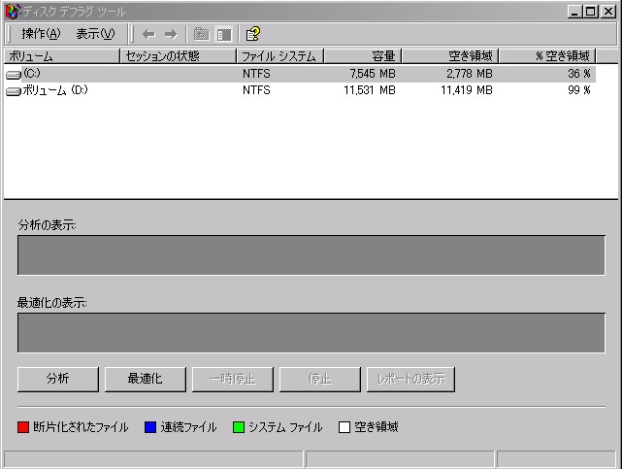Click the 一時停止 button
Image resolution: width=623 pixels, height=469 pixels.
[233, 379]
